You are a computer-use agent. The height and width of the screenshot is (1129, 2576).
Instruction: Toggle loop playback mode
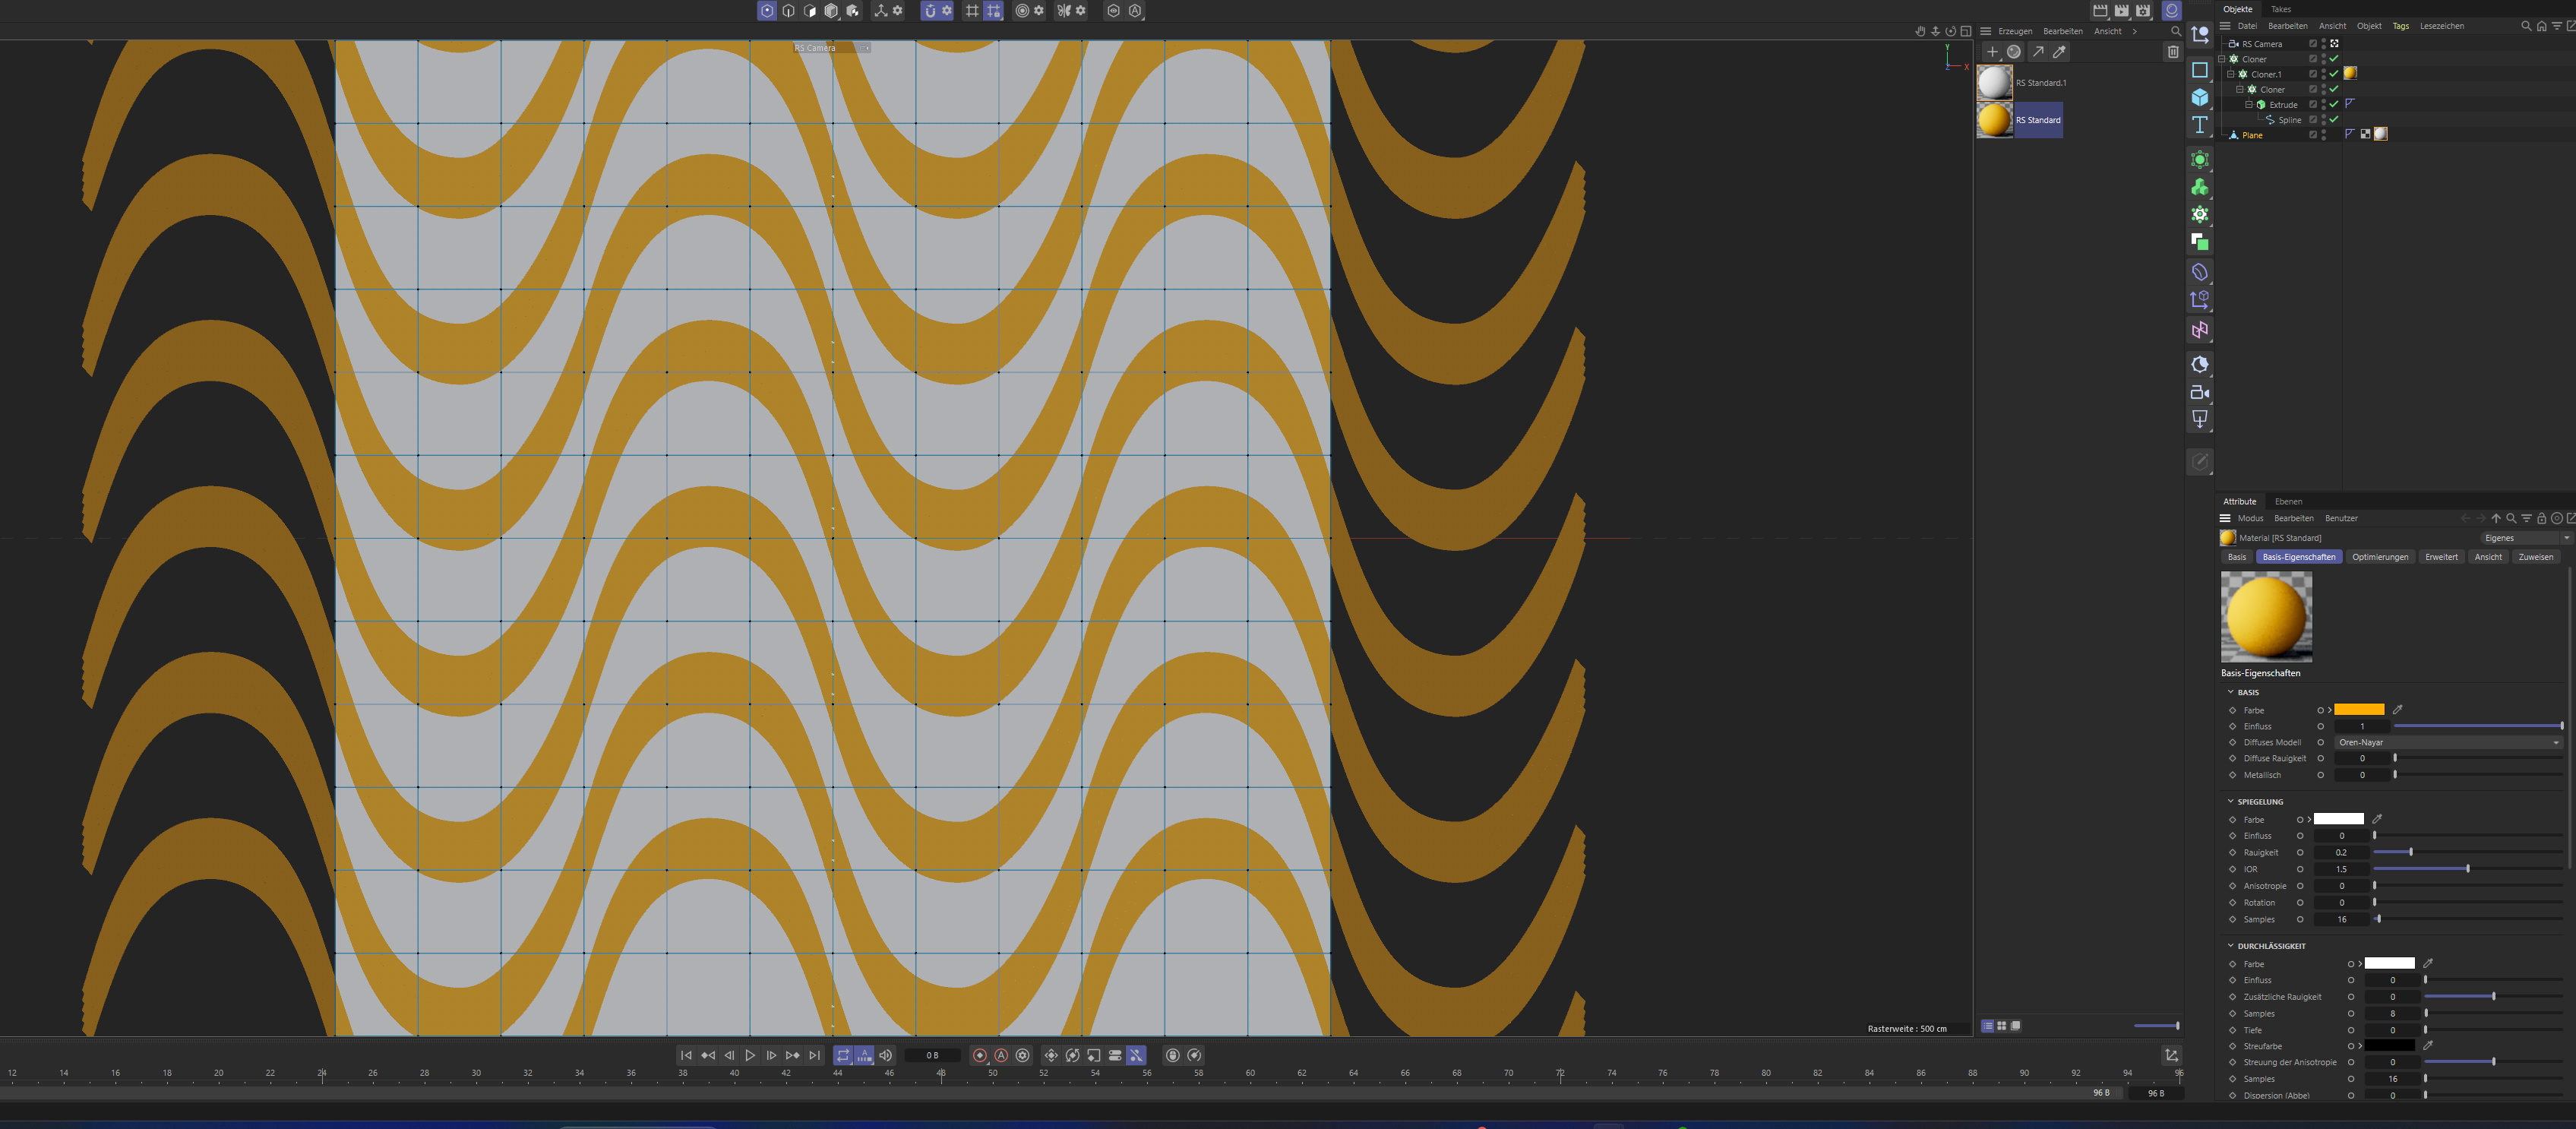[x=843, y=1055]
